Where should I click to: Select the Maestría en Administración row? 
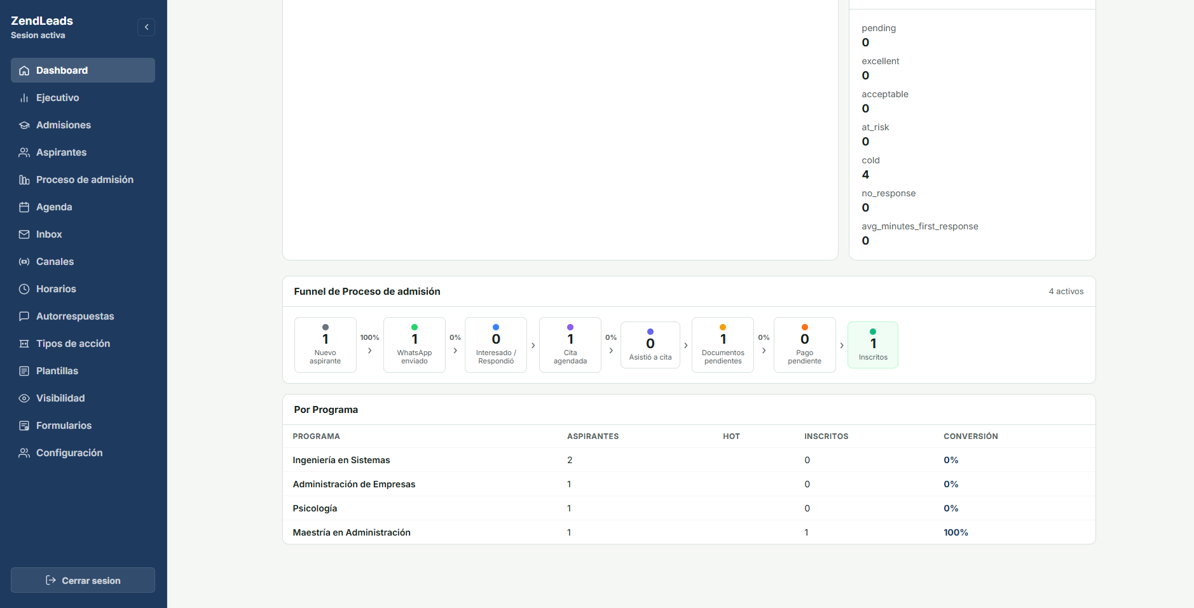pos(689,532)
